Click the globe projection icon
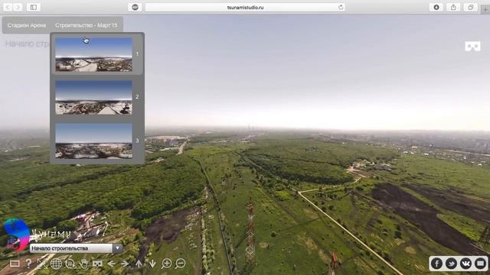The width and height of the screenshot is (490, 275). point(56,264)
